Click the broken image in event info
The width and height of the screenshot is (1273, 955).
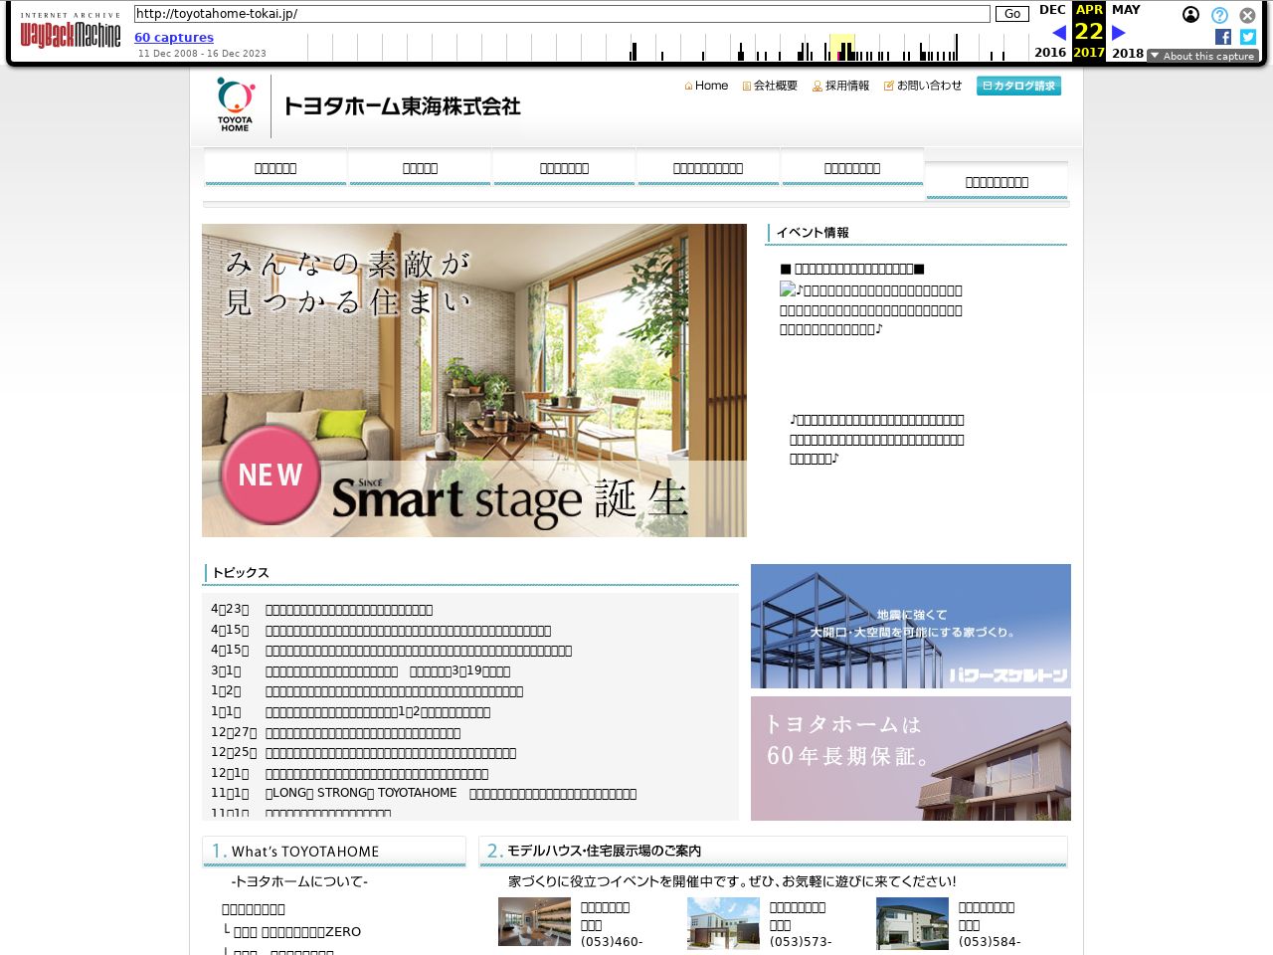coord(788,289)
